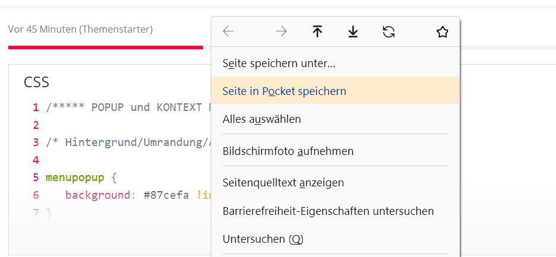Image resolution: width=556 pixels, height=257 pixels.
Task: Click the forward arrow in context menu
Action: point(281,32)
